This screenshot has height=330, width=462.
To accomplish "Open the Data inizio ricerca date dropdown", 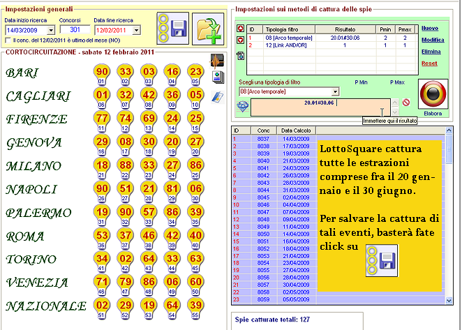I will pyautogui.click(x=50, y=31).
